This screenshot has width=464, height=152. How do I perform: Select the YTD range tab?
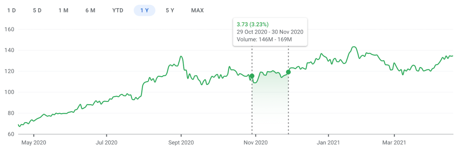[x=118, y=10]
